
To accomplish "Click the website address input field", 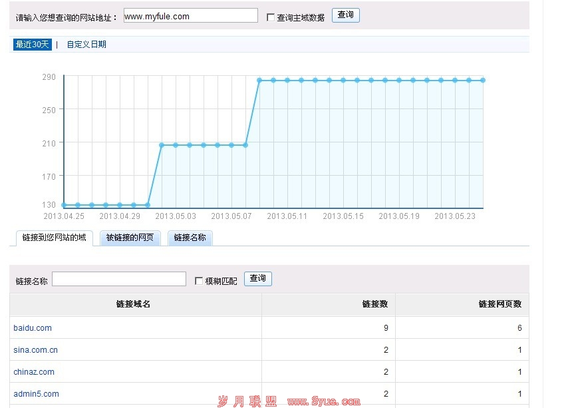I will tap(190, 16).
